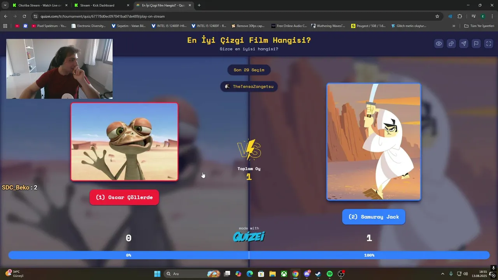Click the TheTensaZangetsu username badge
The width and height of the screenshot is (498, 280).
[249, 86]
